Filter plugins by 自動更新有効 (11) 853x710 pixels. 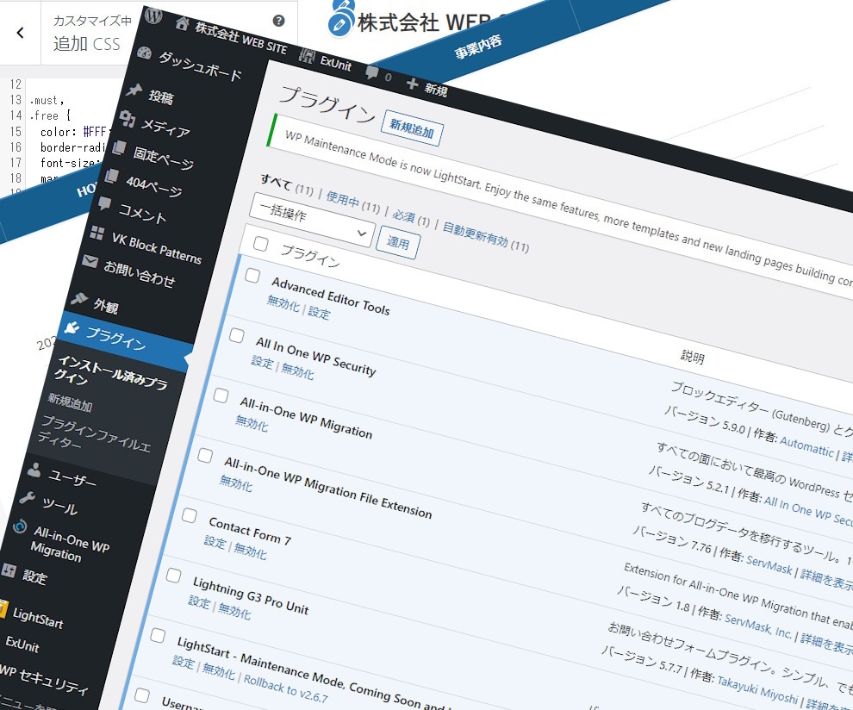coord(485,237)
